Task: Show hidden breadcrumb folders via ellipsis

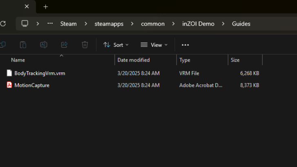Action: pyautogui.click(x=50, y=24)
